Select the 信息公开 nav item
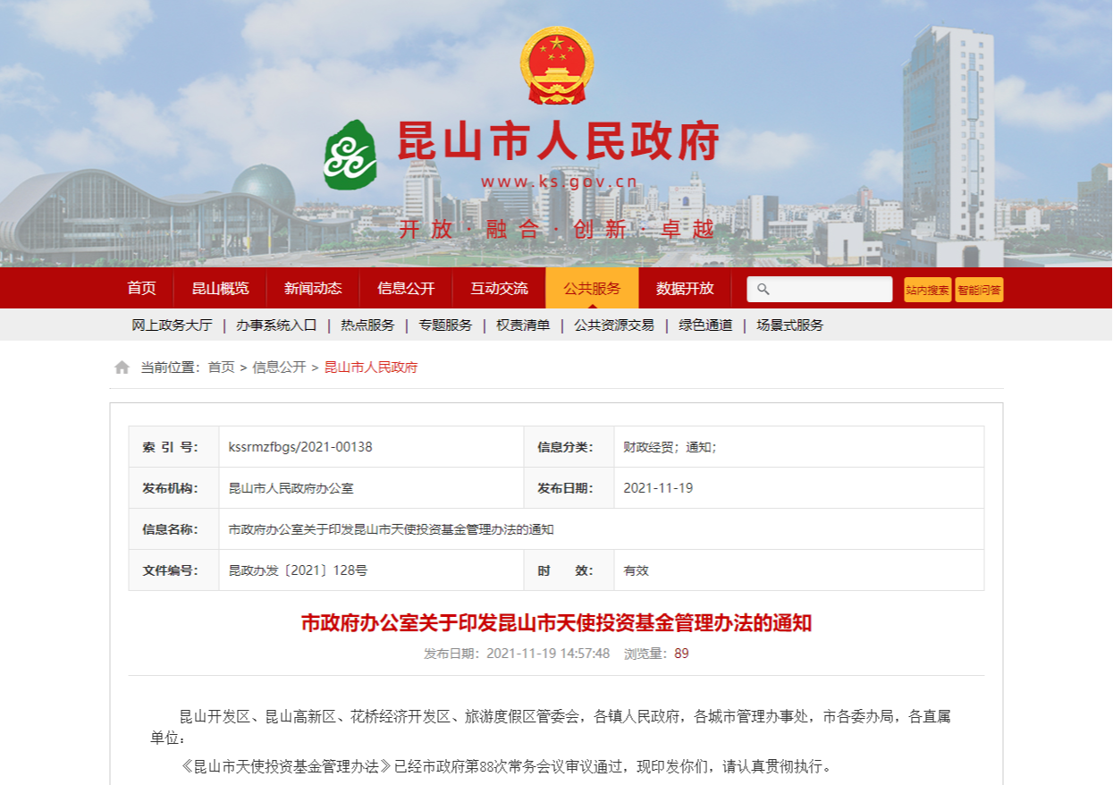 click(x=406, y=288)
